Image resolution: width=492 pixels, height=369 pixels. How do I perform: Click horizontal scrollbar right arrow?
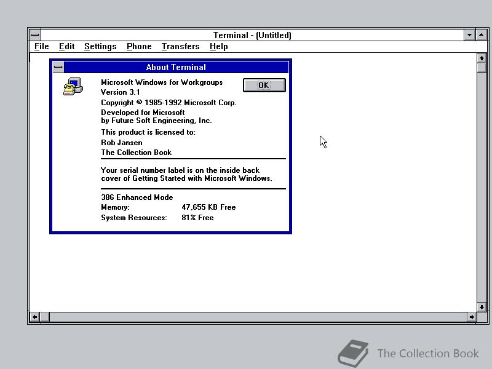[x=472, y=317]
